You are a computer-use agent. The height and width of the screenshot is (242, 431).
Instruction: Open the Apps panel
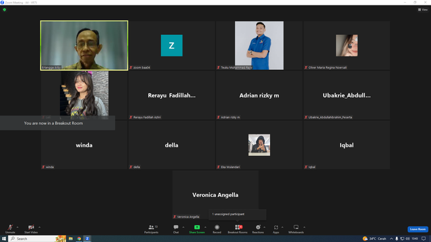coord(276,229)
